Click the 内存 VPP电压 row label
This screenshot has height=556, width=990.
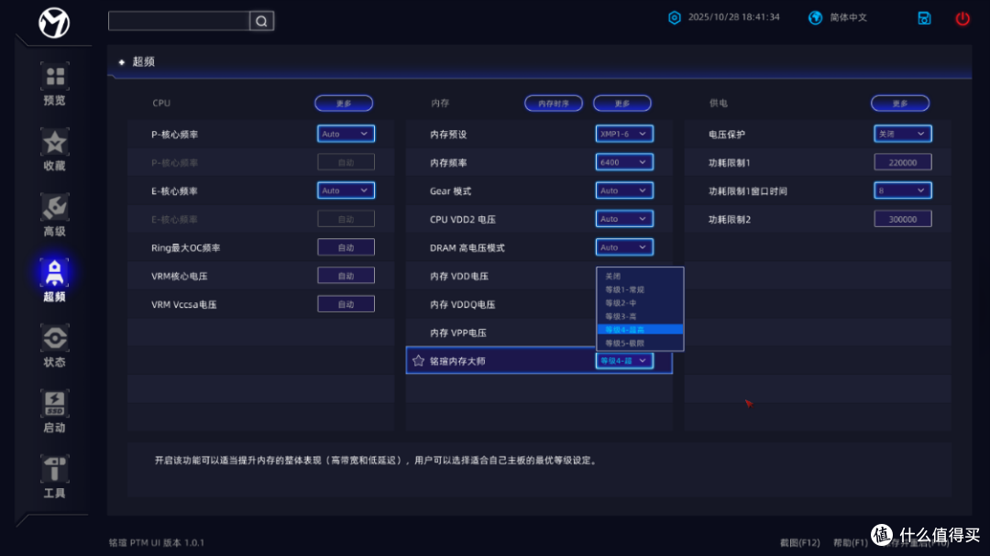[x=457, y=333]
